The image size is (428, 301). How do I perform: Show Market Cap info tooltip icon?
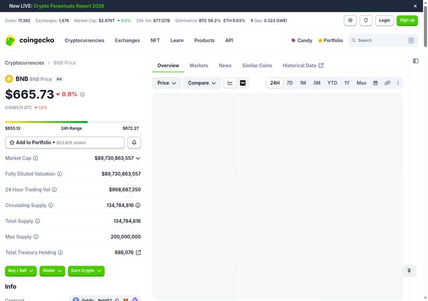[x=35, y=158]
